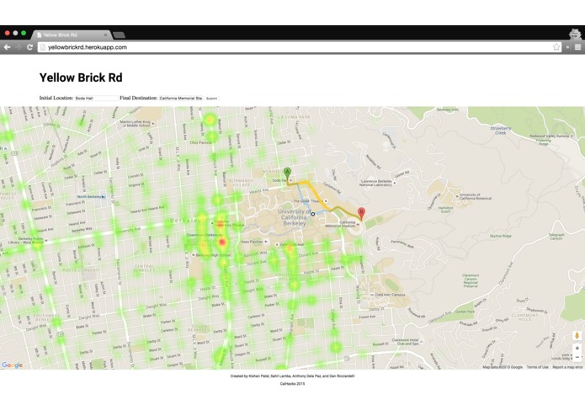Select the Yellow Brick Rd tab

click(x=71, y=35)
